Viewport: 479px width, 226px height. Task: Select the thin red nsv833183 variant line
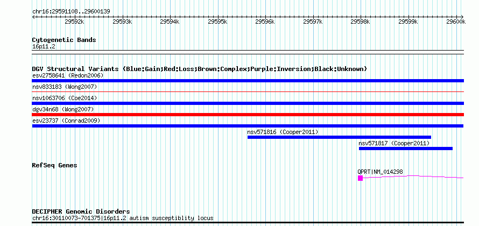coord(248,91)
